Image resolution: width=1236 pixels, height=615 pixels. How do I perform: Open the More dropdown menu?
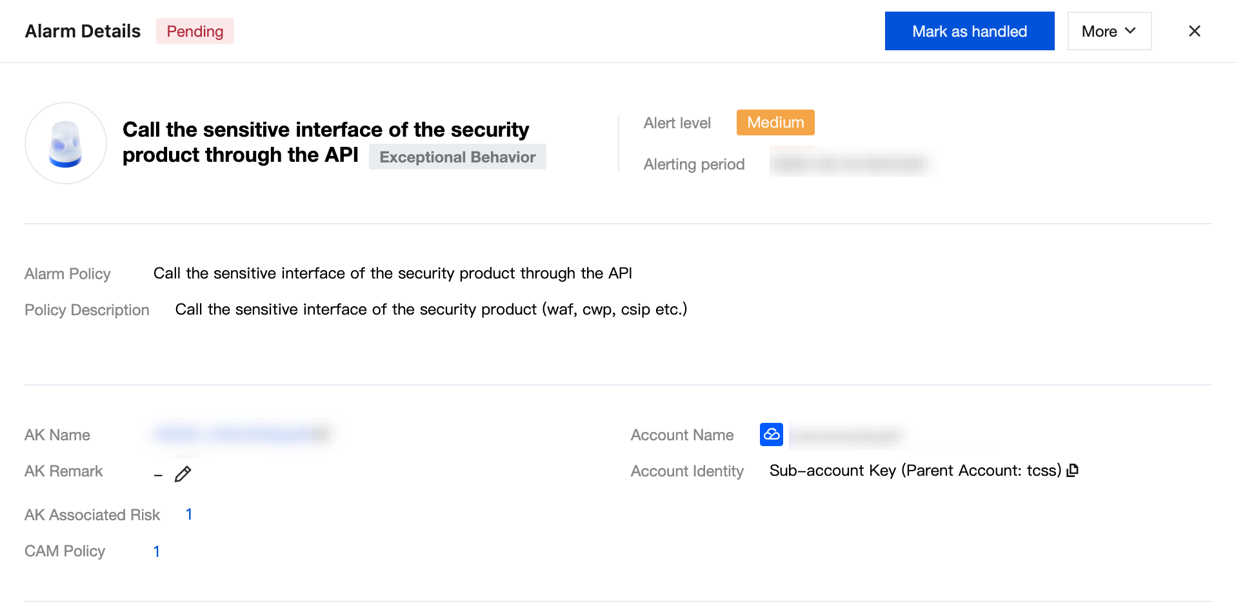pyautogui.click(x=1109, y=31)
